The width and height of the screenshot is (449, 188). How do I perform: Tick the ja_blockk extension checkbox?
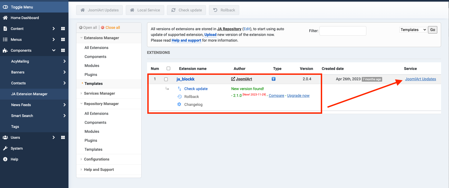(166, 79)
